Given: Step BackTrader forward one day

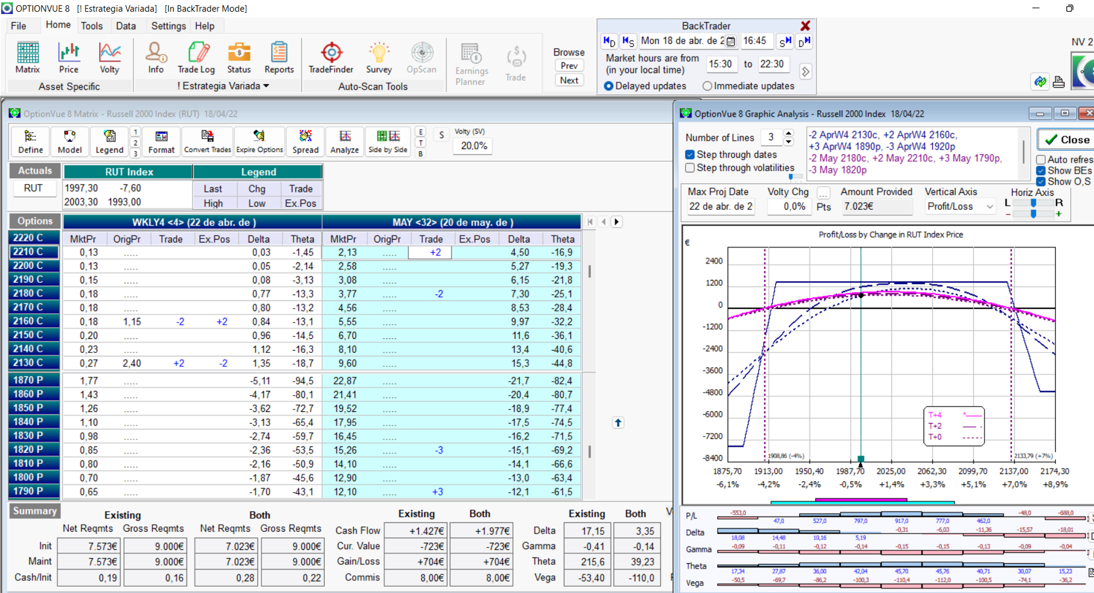Looking at the screenshot, I should click(x=804, y=42).
